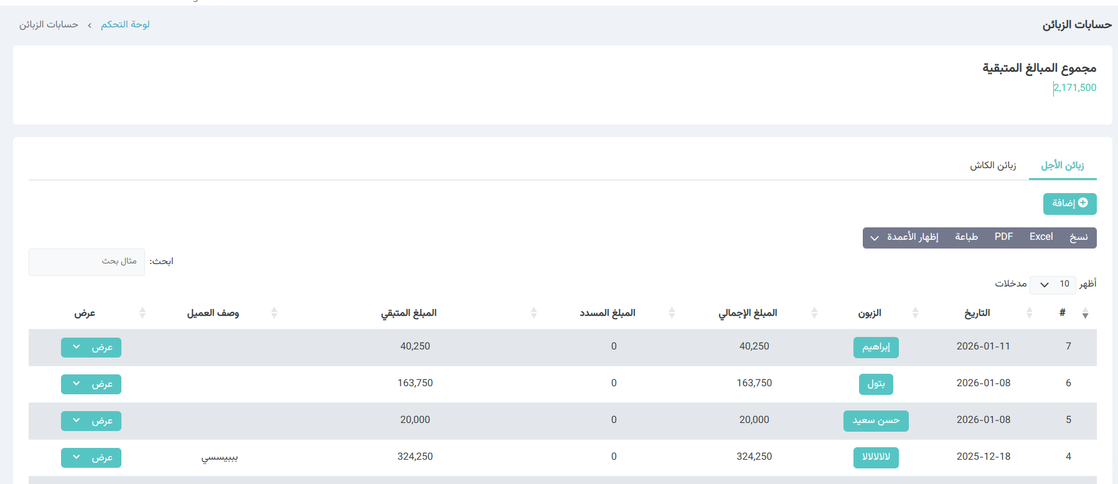Sort table by الزبون column arrows
Viewport: 1118px width, 484px height.
(915, 313)
